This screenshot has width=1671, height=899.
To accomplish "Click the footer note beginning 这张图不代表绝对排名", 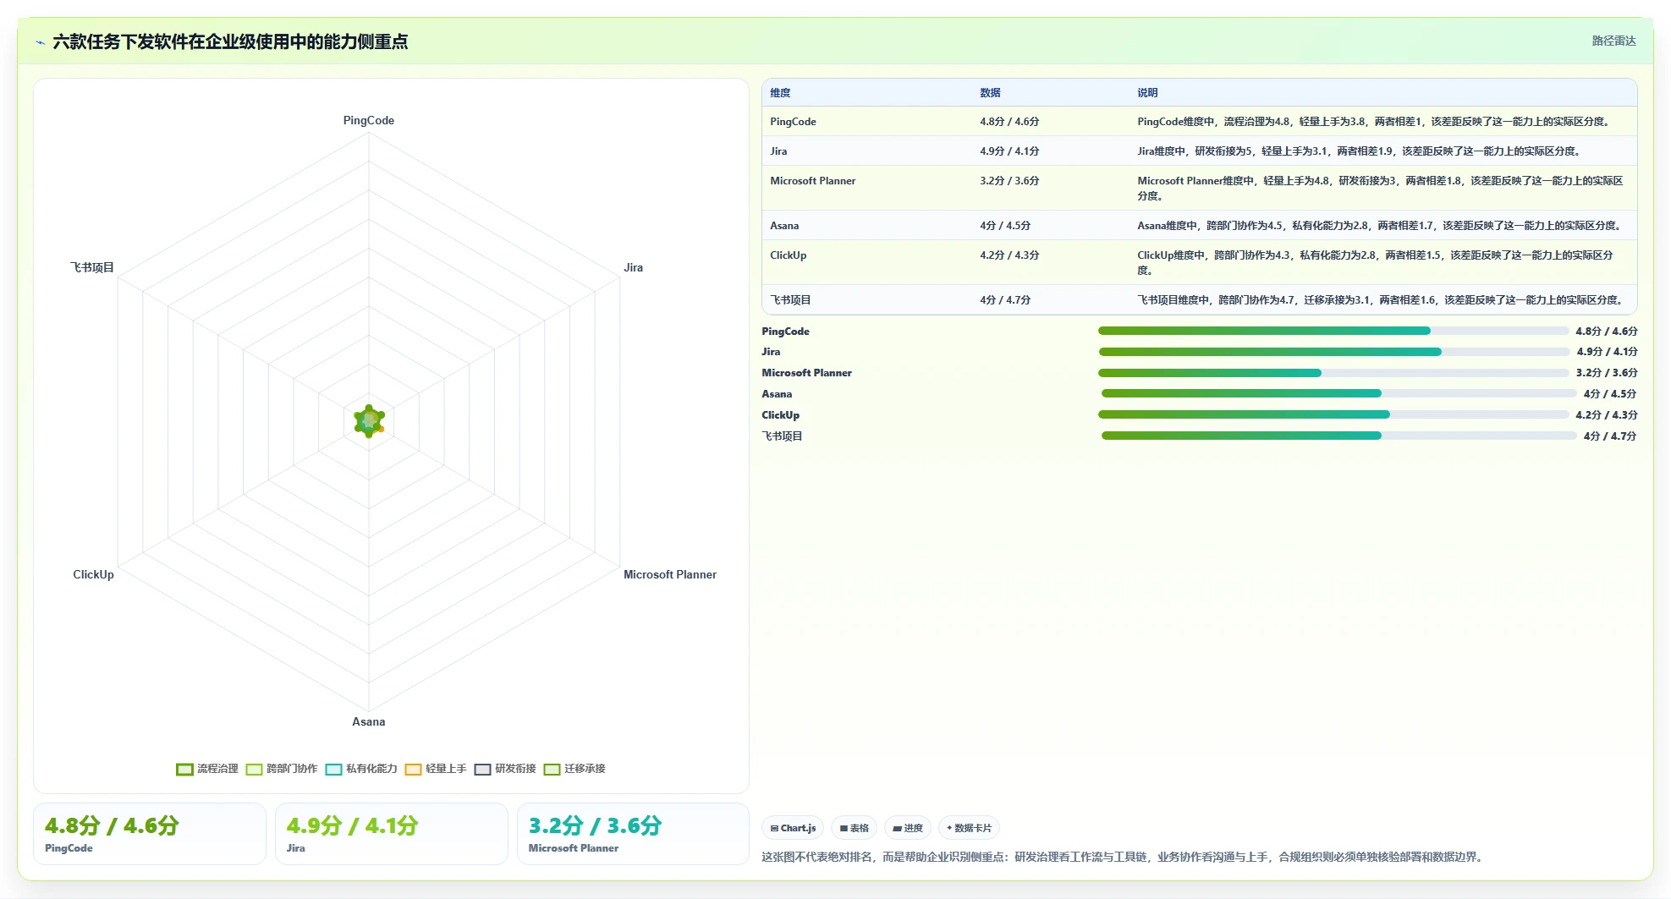I will (1124, 857).
